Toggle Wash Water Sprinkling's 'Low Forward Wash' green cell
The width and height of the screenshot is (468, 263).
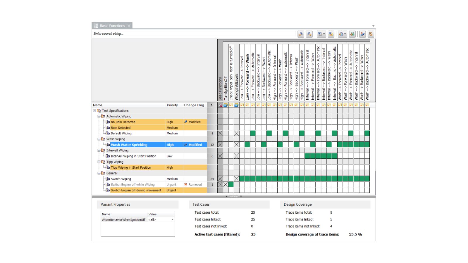[247, 145]
